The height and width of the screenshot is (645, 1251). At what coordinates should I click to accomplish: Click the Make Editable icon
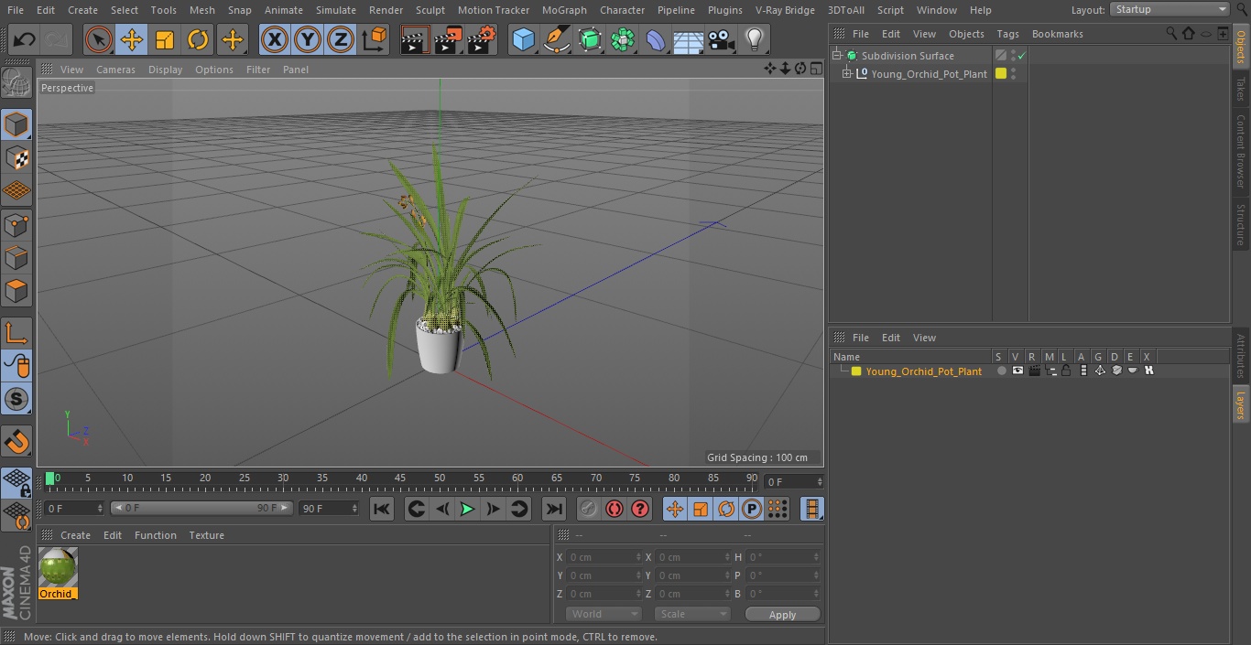16,84
